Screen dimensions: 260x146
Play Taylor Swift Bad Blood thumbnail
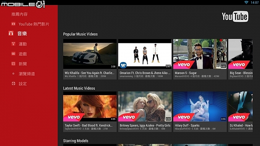(x=90, y=106)
